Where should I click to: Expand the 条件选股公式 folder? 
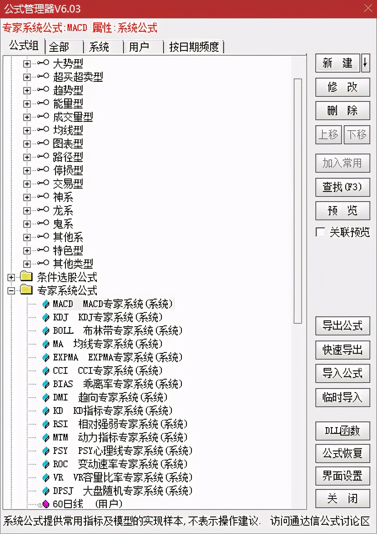coord(11,277)
